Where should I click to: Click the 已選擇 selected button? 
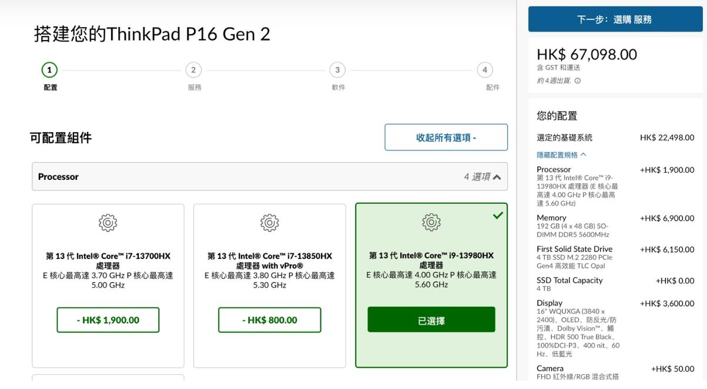[431, 320]
